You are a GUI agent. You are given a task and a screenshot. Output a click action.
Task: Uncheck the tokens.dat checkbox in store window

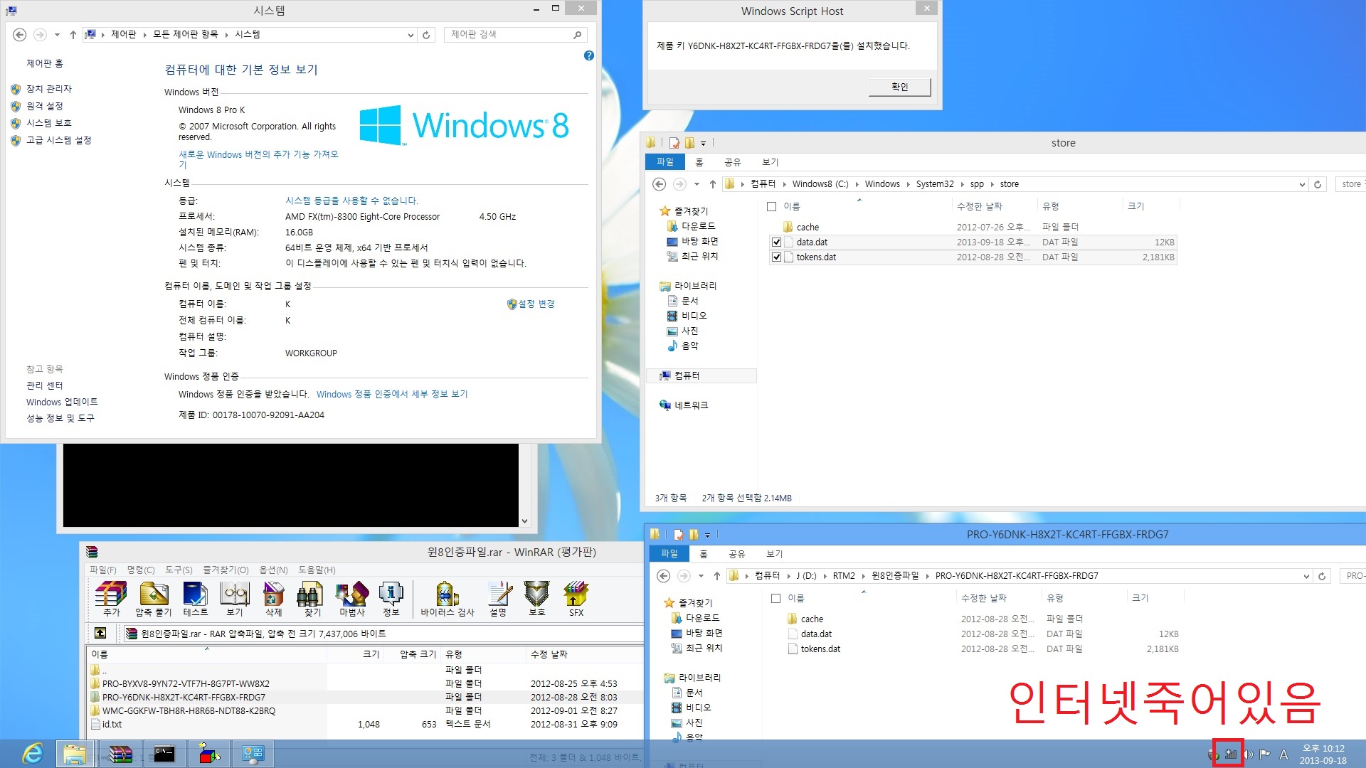pyautogui.click(x=776, y=257)
